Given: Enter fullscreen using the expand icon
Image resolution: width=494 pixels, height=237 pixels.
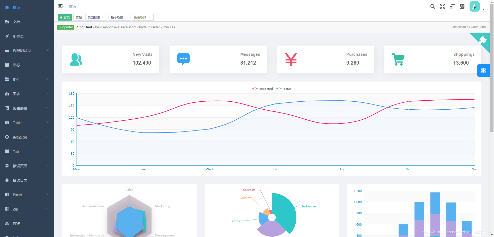Looking at the screenshot, I should (x=443, y=6).
